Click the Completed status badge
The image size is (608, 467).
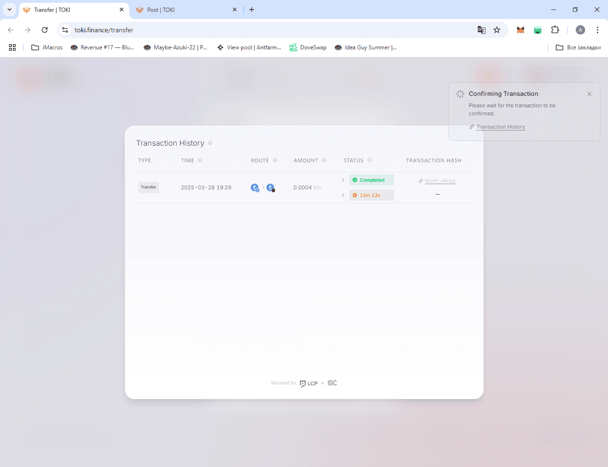[371, 180]
